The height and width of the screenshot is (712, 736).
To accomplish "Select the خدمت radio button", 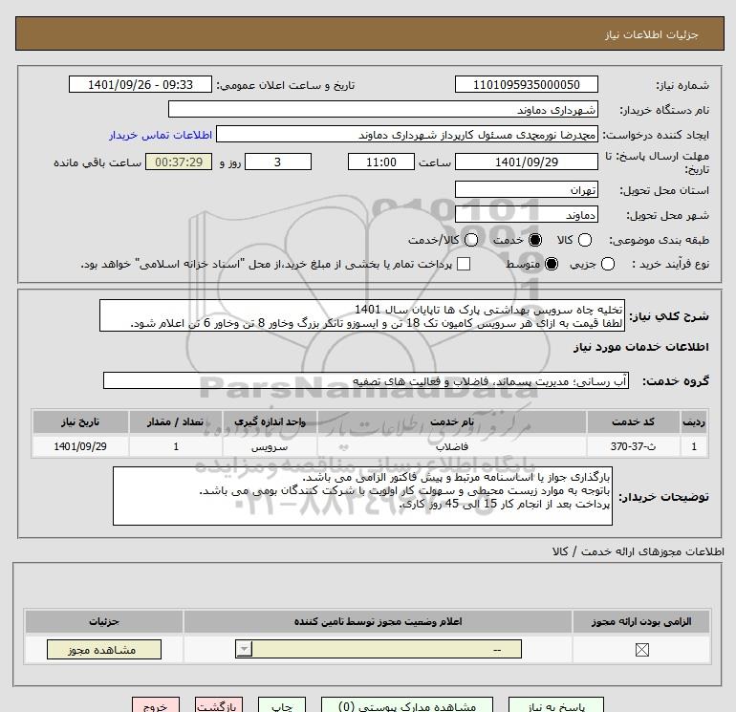I will click(x=534, y=240).
